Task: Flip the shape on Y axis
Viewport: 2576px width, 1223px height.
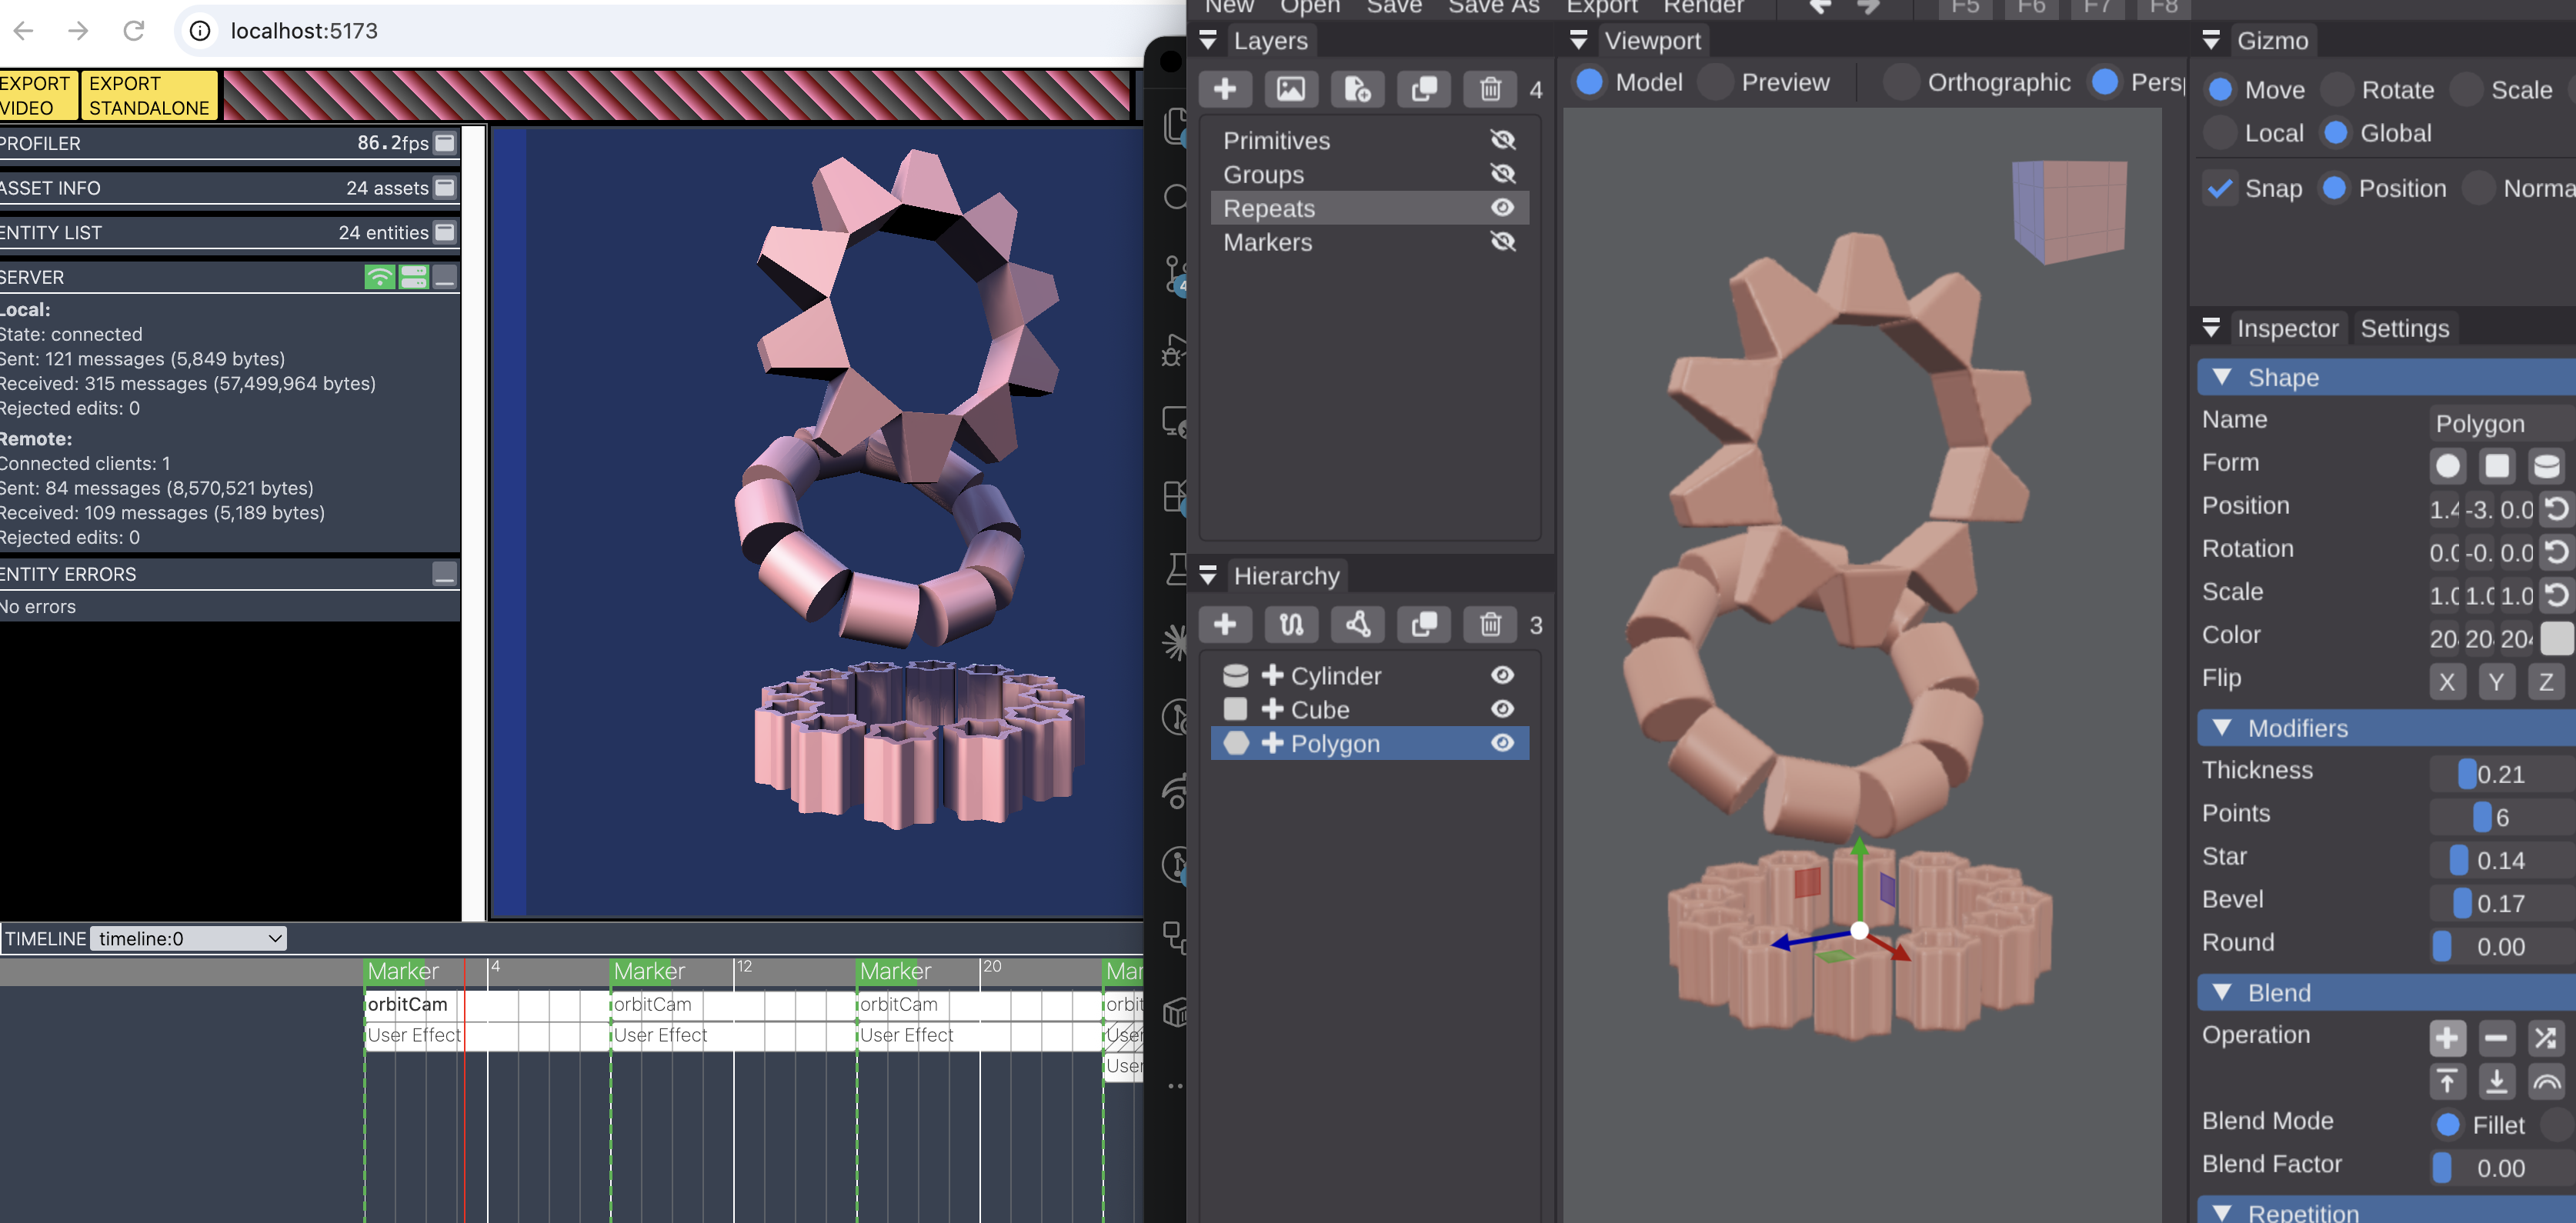Action: [2496, 682]
